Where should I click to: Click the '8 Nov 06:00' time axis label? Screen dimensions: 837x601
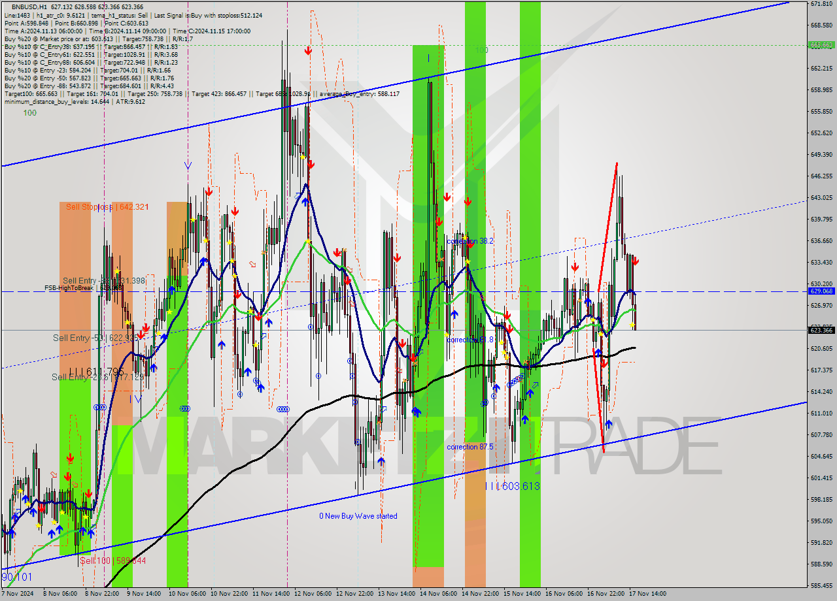coord(61,594)
